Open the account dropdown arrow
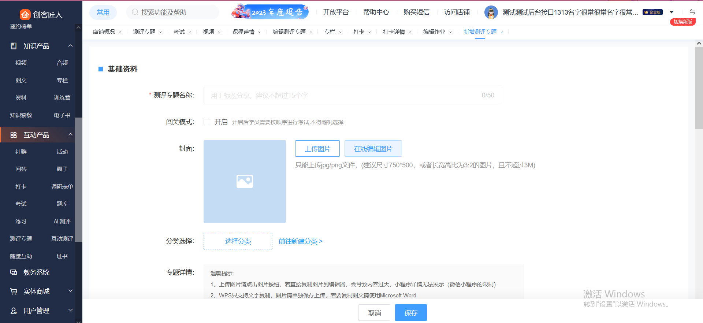This screenshot has height=323, width=703. coord(672,12)
